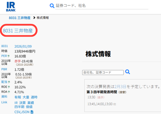Click the IR BANK logo
The image size is (161, 114).
pyautogui.click(x=11, y=7)
